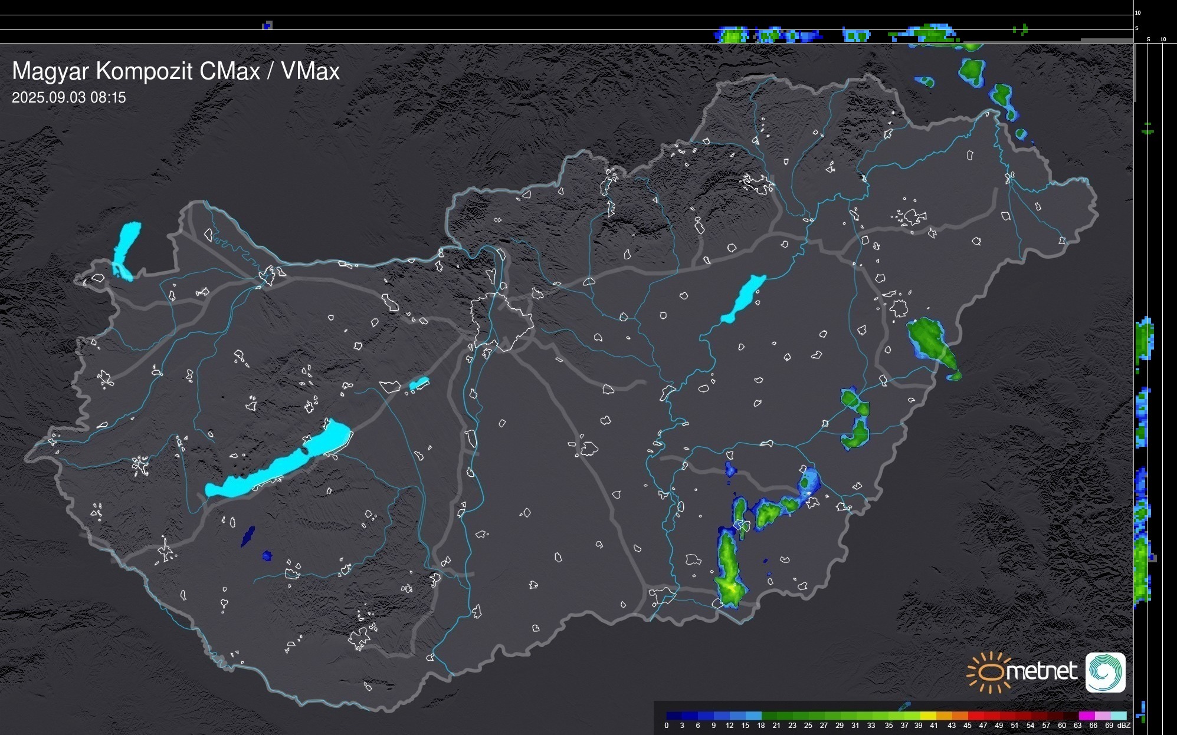Viewport: 1177px width, 735px height.
Task: Click the 2025.09.03 08:15 timestamp
Action: point(69,98)
